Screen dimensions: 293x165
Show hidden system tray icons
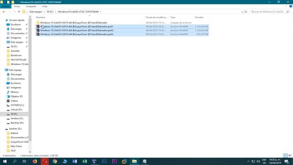(x=248, y=161)
